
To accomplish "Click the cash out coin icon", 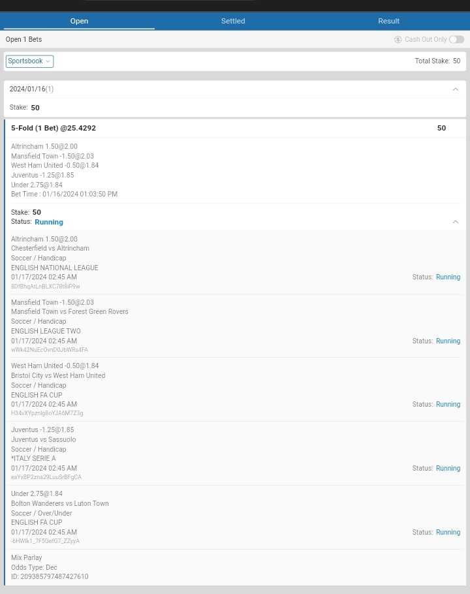I will 398,39.
